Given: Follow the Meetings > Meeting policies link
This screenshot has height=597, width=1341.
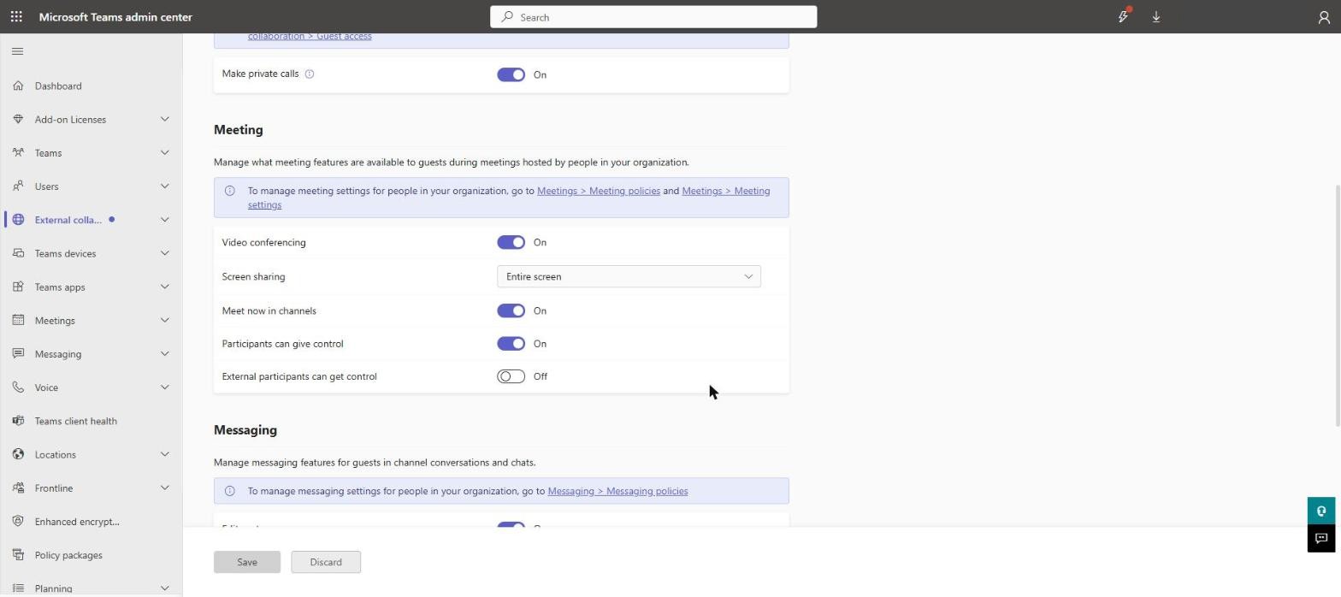Looking at the screenshot, I should pos(599,191).
